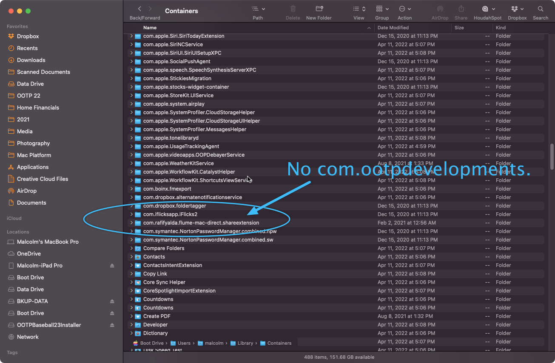Expand the com.boinx.fmexport folder
Image resolution: width=555 pixels, height=363 pixels.
point(131,189)
